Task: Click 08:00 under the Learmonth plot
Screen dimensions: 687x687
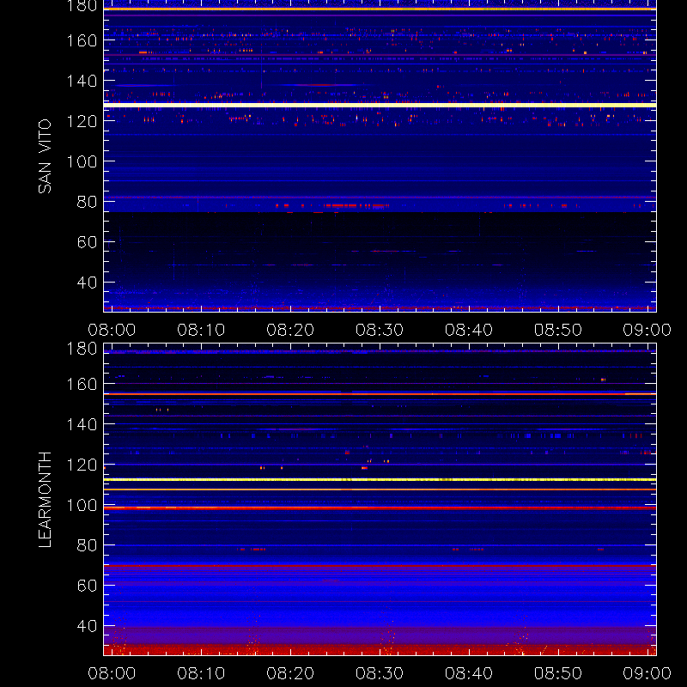Action: point(112,673)
